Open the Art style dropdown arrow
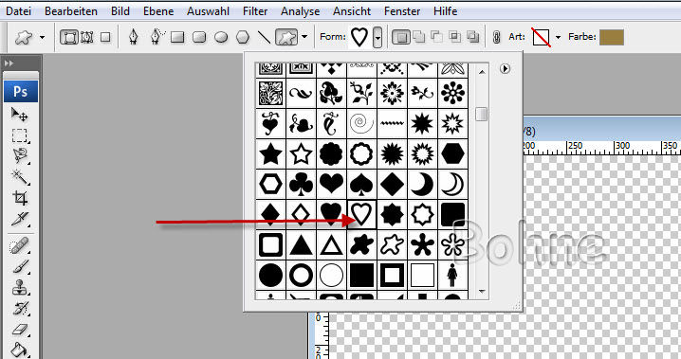This screenshot has height=359, width=681. click(x=558, y=37)
